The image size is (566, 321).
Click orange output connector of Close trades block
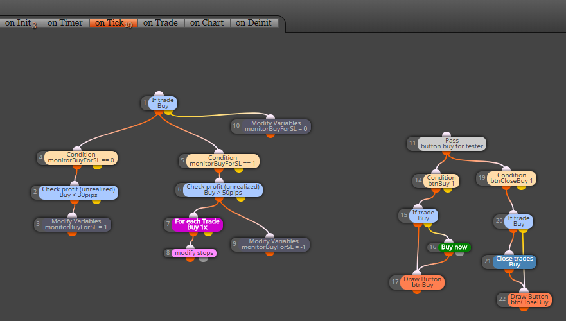point(509,270)
